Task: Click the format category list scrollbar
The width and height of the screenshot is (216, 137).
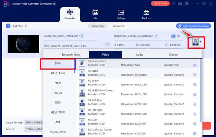Action: (x=75, y=66)
